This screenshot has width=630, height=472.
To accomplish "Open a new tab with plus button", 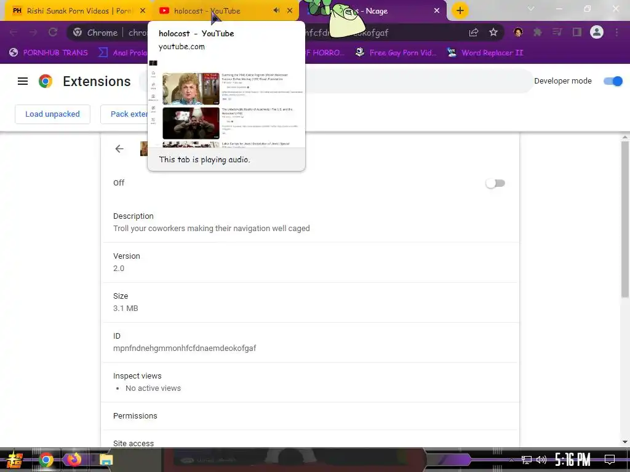I will pyautogui.click(x=460, y=10).
